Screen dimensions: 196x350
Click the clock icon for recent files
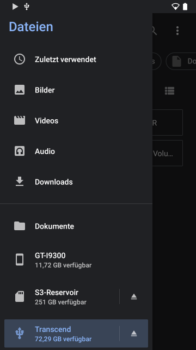click(x=20, y=60)
